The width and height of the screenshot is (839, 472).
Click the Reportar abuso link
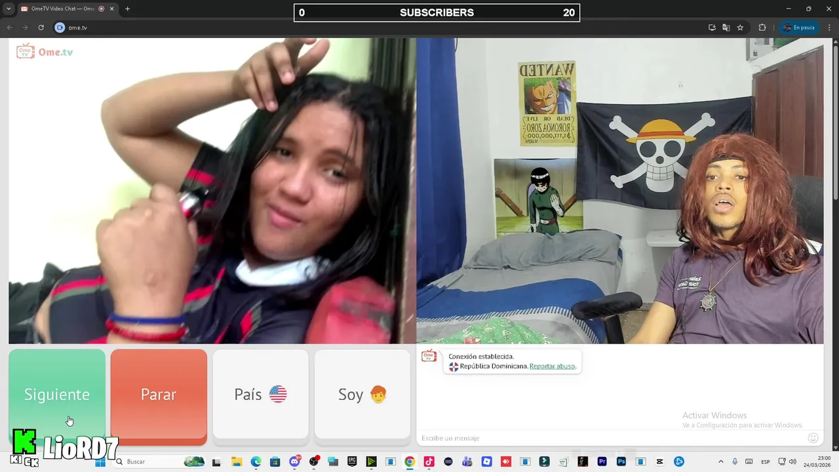pyautogui.click(x=552, y=366)
